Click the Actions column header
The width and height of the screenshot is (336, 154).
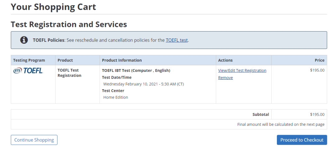point(225,60)
